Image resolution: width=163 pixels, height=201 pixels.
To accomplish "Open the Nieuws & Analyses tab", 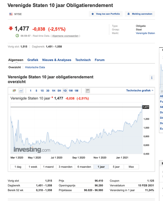I will coord(57,60).
